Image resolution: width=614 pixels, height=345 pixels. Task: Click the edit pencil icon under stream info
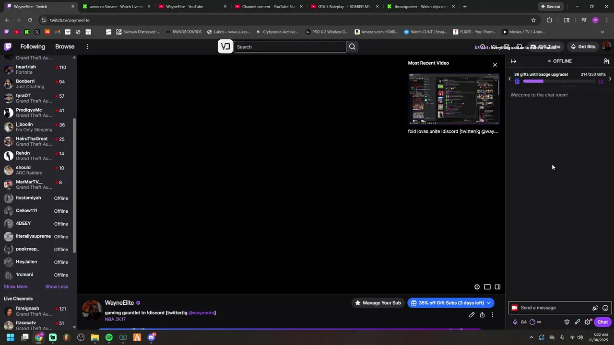[472, 315]
